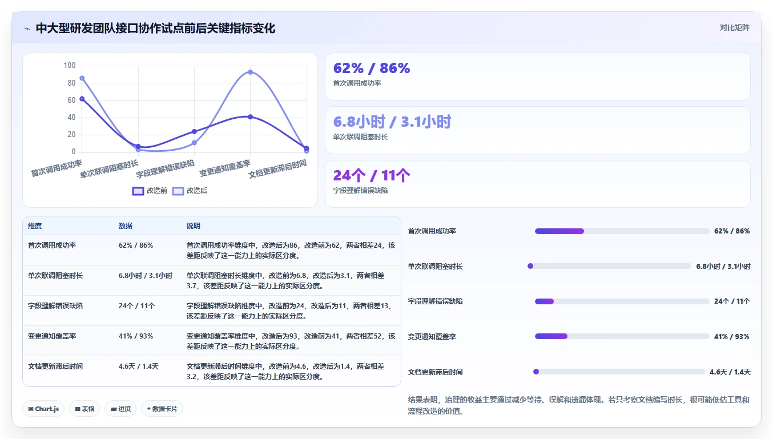This screenshot has width=773, height=439.
Task: Click the description text mentioning 两者相差 3.7
Action: tap(291, 281)
